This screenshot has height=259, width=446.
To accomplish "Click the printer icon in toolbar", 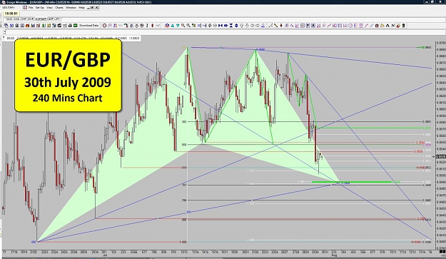I will click(x=70, y=26).
